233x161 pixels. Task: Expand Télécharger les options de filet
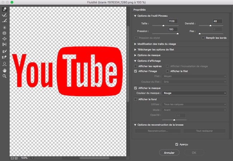tap(135, 49)
